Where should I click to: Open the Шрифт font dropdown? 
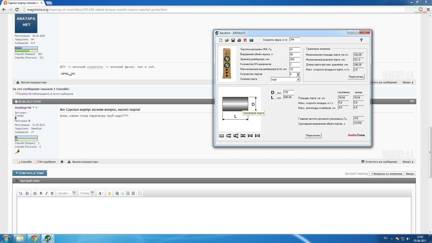pos(66,193)
